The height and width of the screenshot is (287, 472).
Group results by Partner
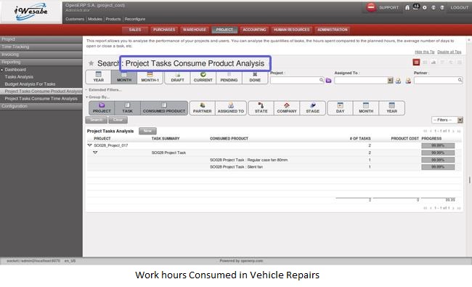point(203,108)
